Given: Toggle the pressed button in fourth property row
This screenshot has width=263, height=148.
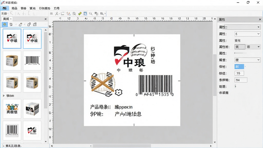Looking at the screenshot, I should point(240,47).
